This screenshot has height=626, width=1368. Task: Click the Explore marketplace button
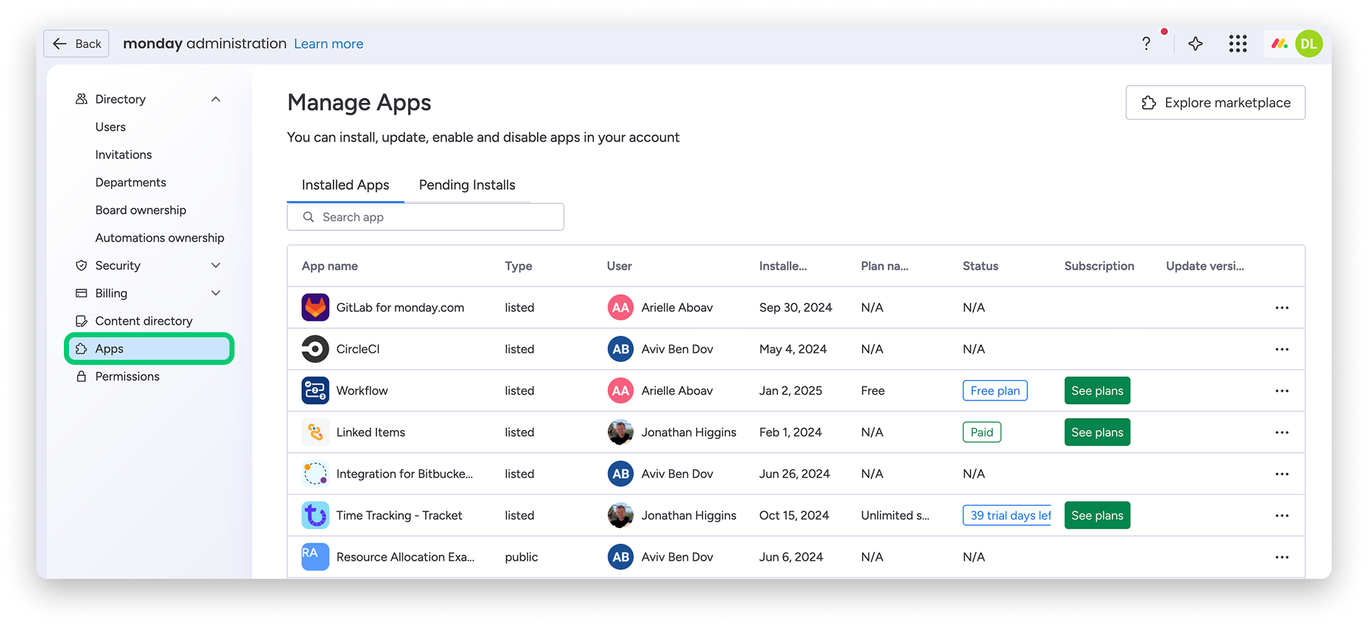coord(1216,102)
